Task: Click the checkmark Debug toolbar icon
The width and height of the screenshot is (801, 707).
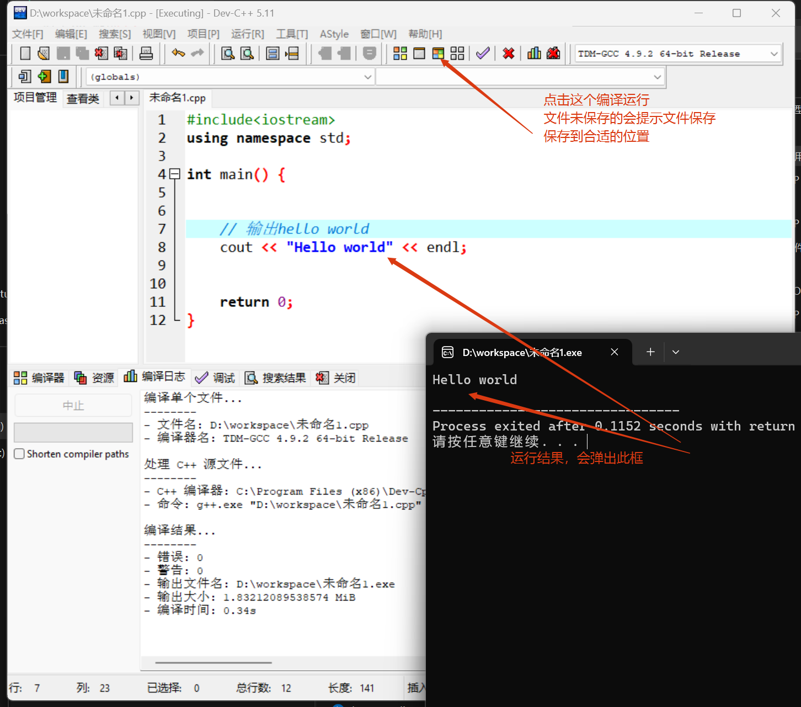Action: coord(483,54)
